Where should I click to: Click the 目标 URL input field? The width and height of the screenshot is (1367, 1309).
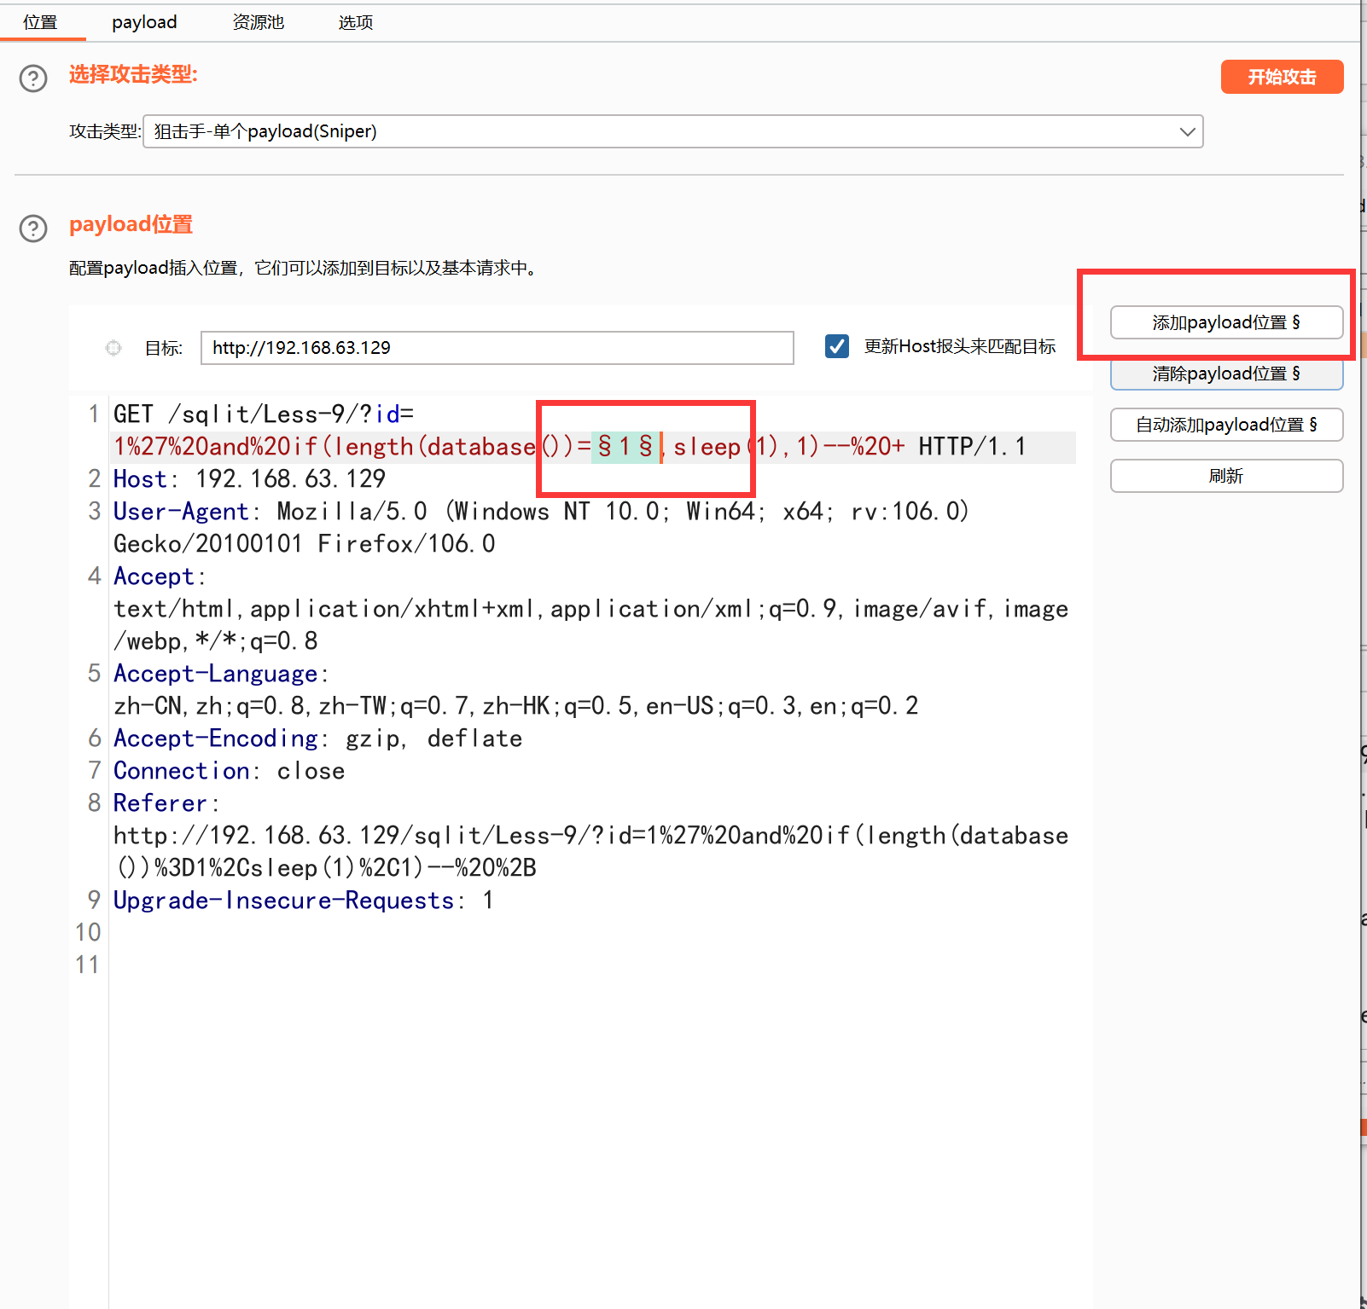[497, 348]
